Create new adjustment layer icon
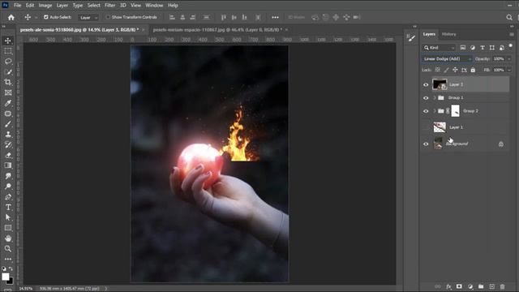The image size is (519, 292). pyautogui.click(x=470, y=286)
